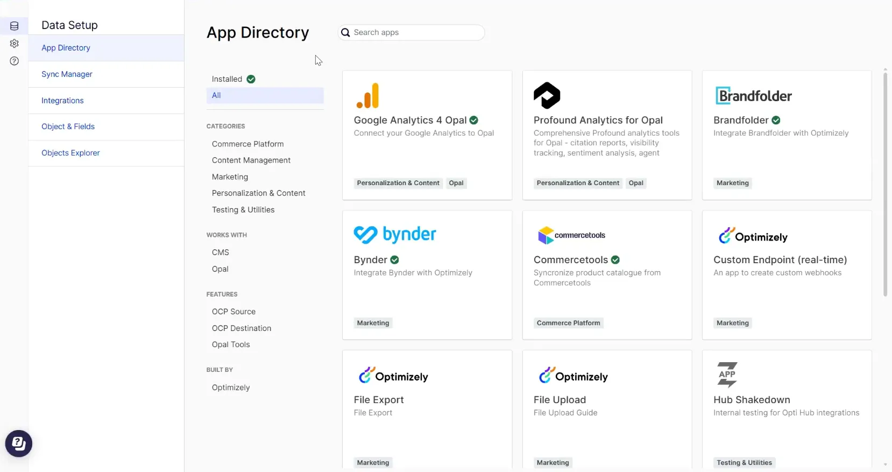892x472 pixels.
Task: Click the Search apps input field
Action: (x=412, y=32)
